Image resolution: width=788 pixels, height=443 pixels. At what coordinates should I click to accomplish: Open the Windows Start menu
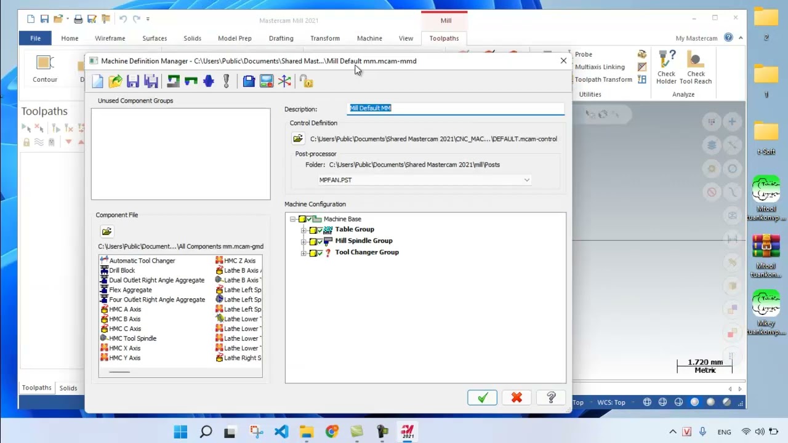coord(180,432)
